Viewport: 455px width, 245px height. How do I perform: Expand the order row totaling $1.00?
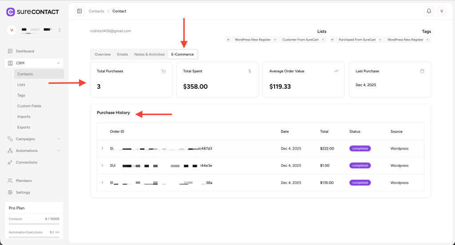tap(102, 165)
